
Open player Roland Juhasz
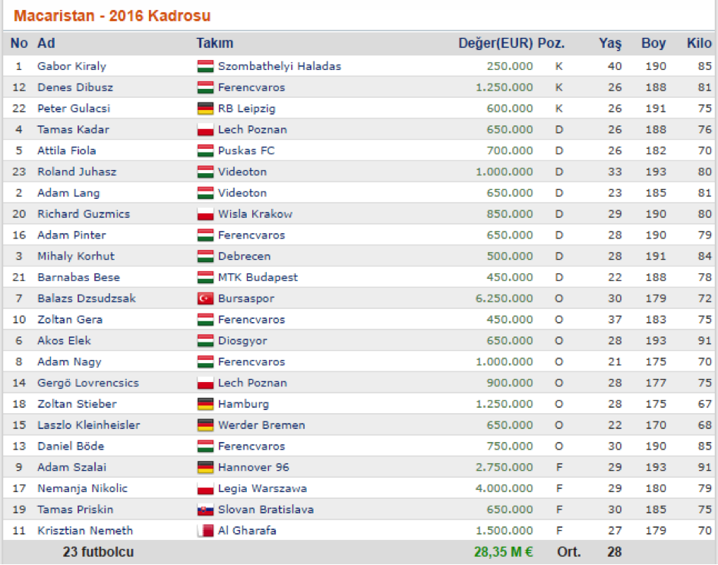pos(77,172)
